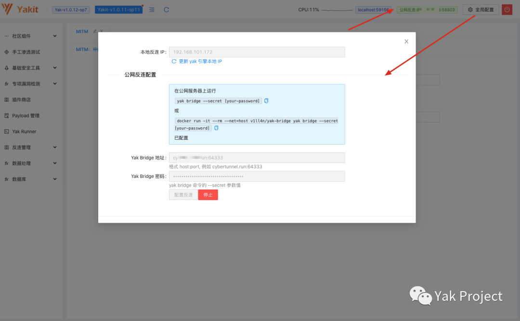Expand the 社区组件 menu chevron
The image size is (520, 321).
(x=55, y=36)
